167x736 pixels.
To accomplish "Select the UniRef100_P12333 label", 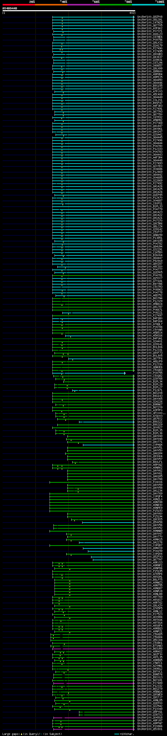I will click(150, 149).
